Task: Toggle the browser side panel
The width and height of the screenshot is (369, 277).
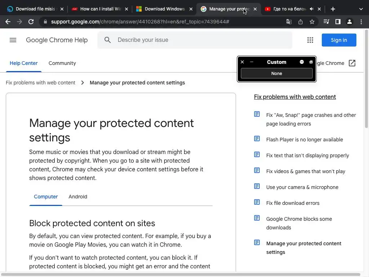Action: 338,22
